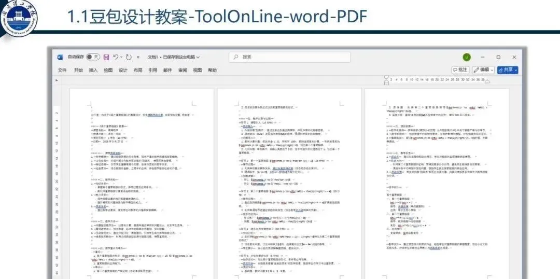The height and width of the screenshot is (279, 560).
Task: Open the 文件 menu tab
Action: 63,70
